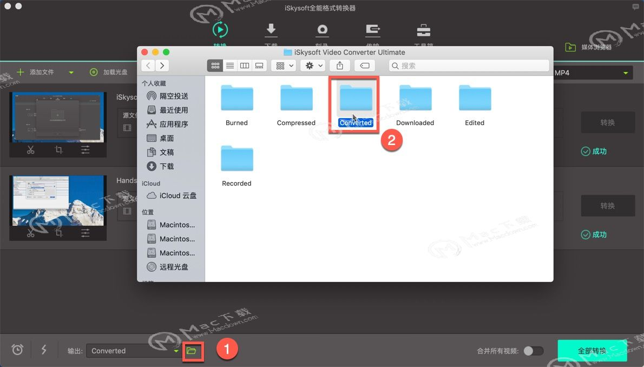Image resolution: width=644 pixels, height=367 pixels.
Task: Switch to the Download tab
Action: (271, 30)
